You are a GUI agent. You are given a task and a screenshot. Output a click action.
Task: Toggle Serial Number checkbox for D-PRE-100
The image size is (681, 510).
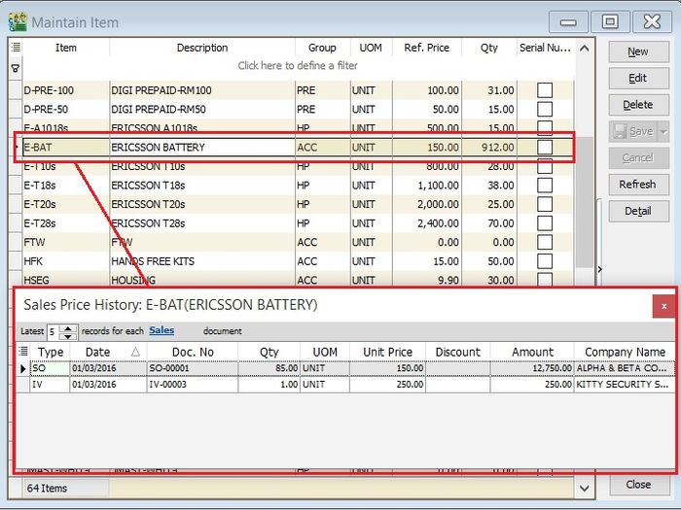point(545,90)
